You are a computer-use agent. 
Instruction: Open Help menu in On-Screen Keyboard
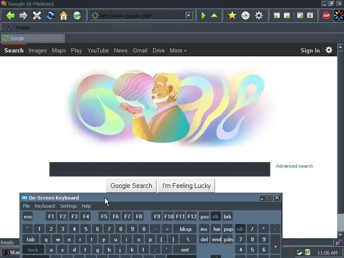(86, 206)
